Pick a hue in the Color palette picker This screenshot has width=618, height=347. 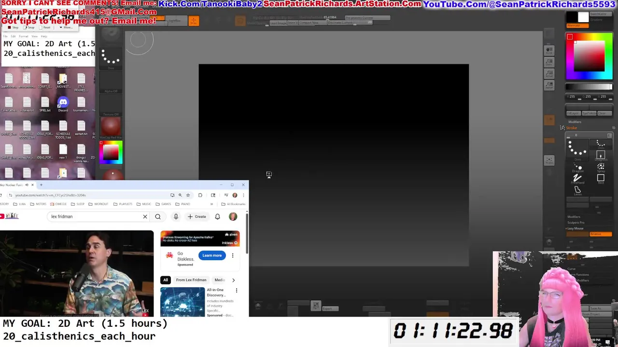[x=589, y=56]
